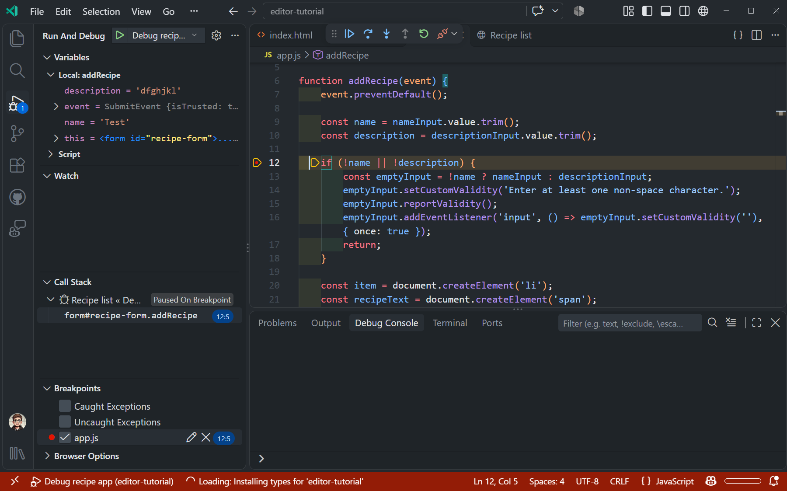Toggle Secondary Side Bar visibility
The image size is (787, 491).
click(685, 11)
